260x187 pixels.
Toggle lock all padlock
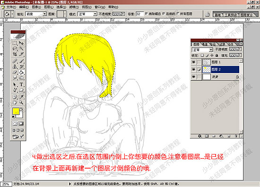pos(217,55)
